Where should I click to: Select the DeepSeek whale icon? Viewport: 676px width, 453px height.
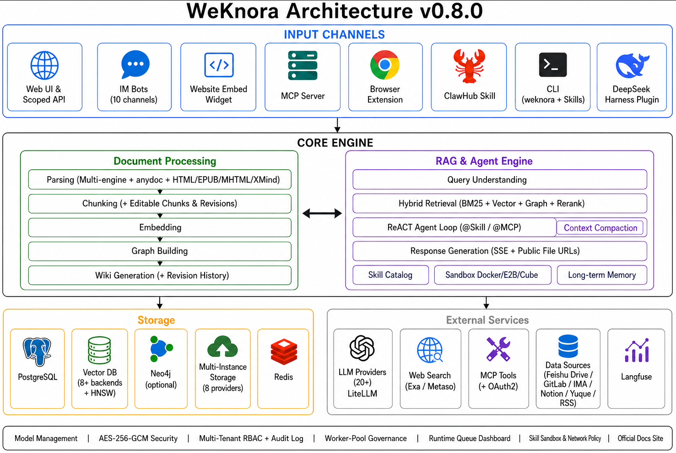pos(632,65)
